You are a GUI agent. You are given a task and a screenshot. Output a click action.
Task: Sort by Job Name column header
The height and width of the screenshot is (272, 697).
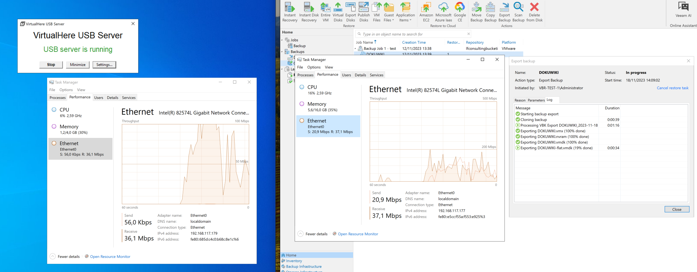(364, 42)
